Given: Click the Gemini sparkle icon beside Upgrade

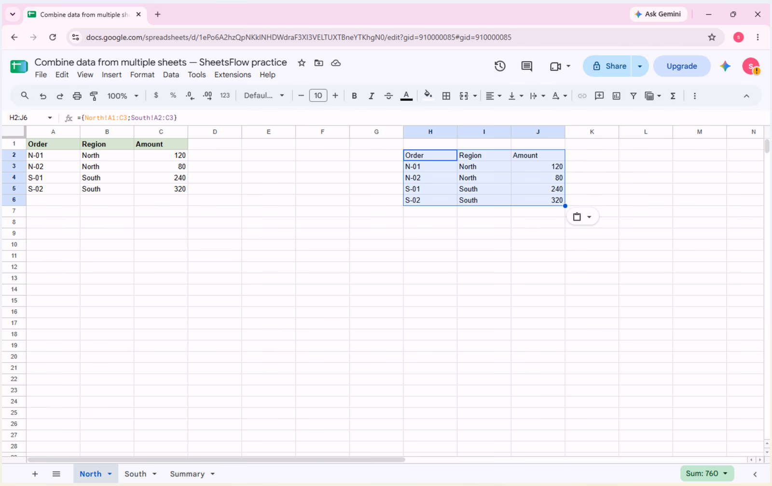Looking at the screenshot, I should (725, 66).
